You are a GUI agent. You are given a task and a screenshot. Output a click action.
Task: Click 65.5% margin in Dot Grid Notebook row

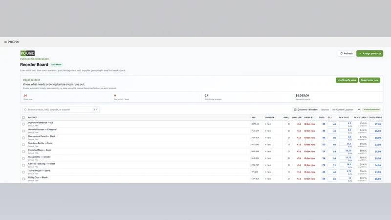pyautogui.click(x=363, y=123)
